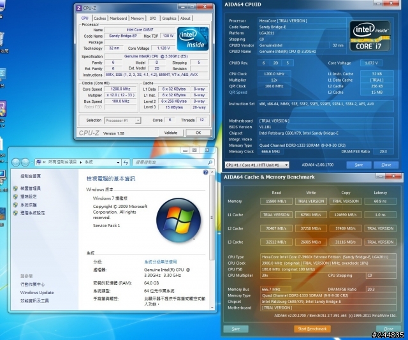
Task: Open the About tab in CPU-Z
Action: coord(186,18)
